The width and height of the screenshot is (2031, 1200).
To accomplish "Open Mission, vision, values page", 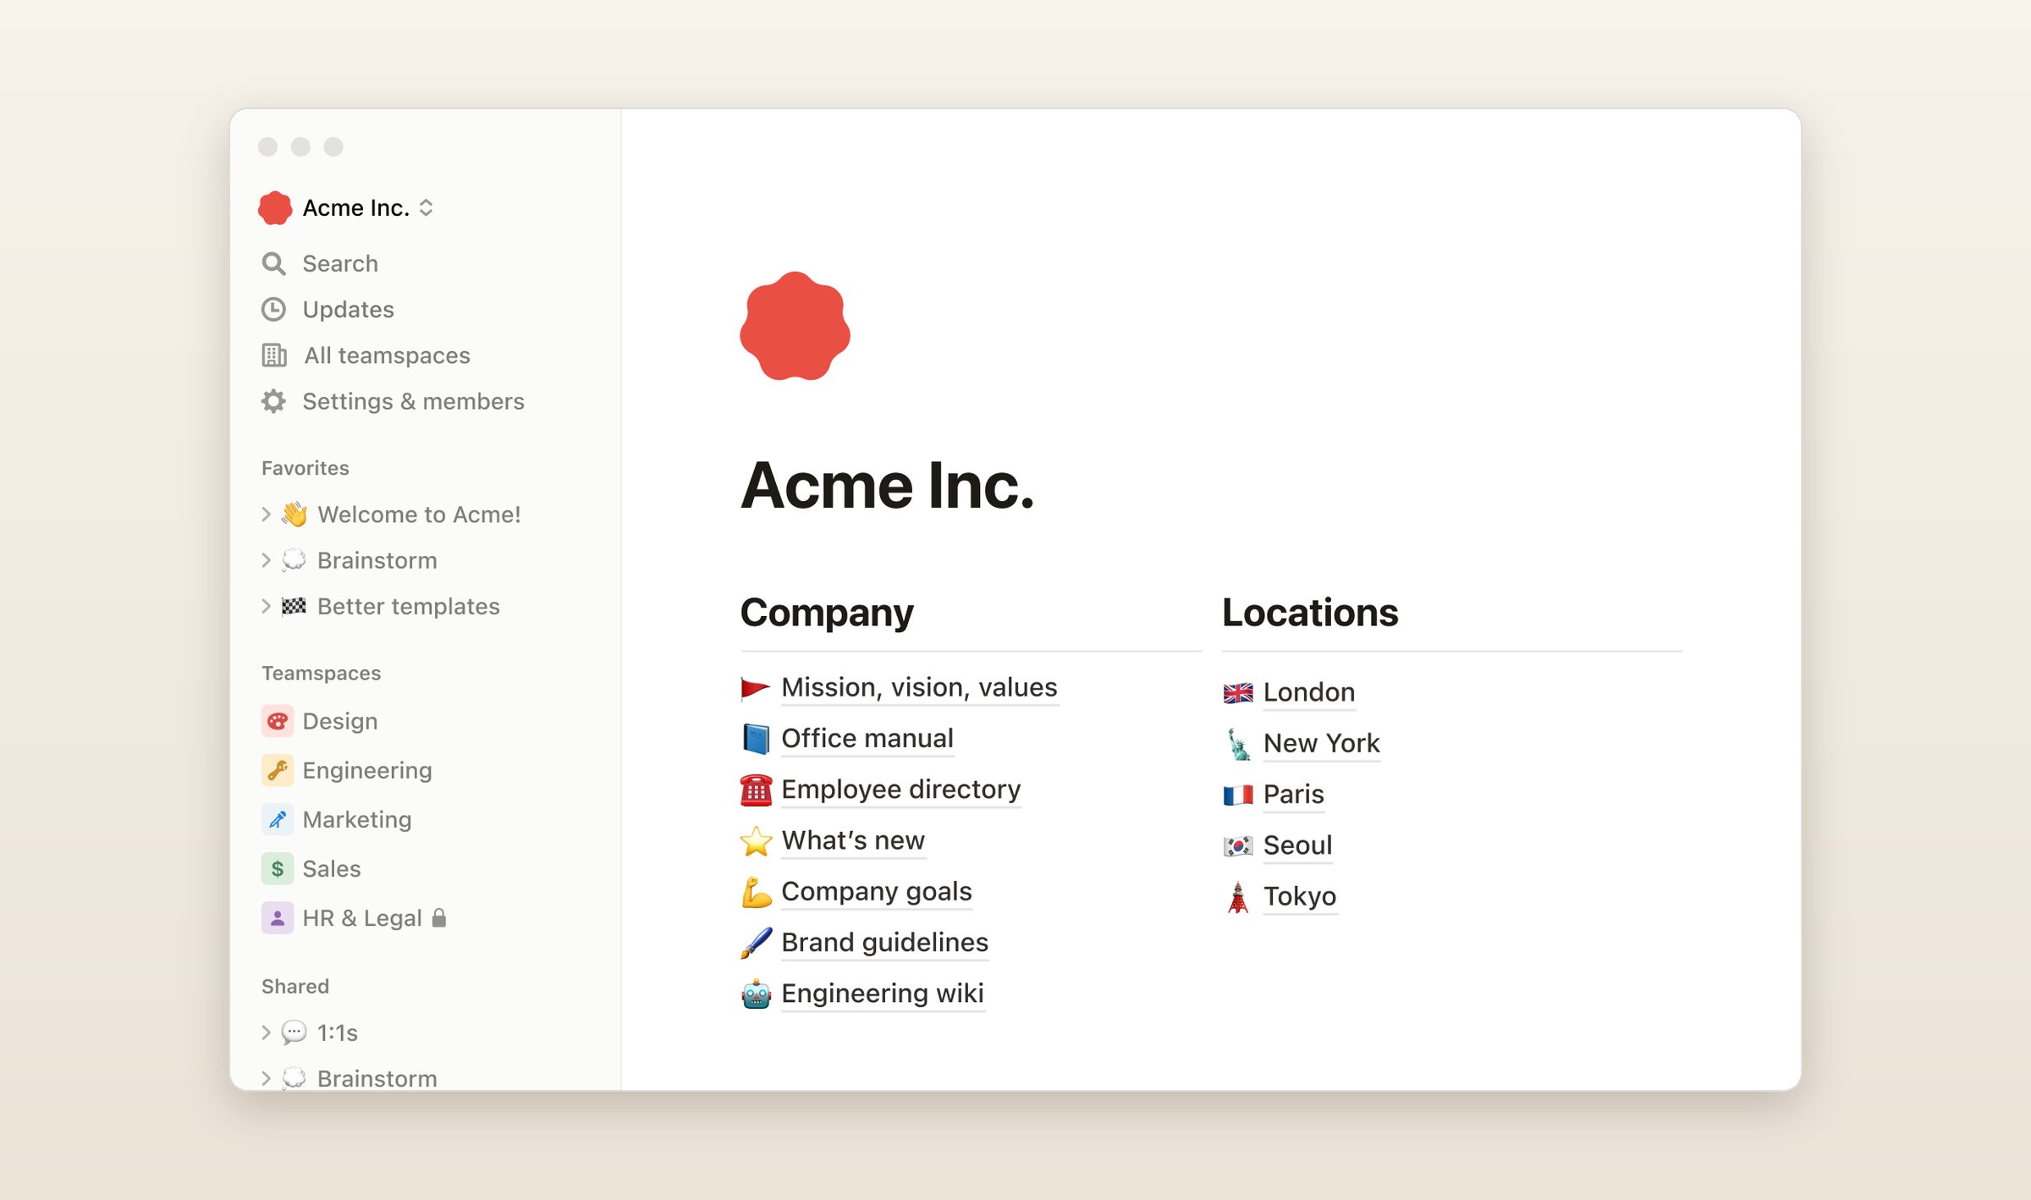I will [919, 687].
